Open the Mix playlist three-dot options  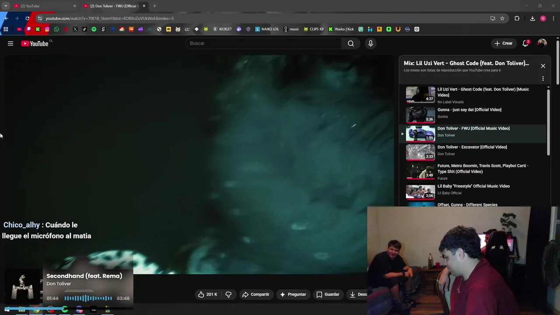click(x=543, y=79)
